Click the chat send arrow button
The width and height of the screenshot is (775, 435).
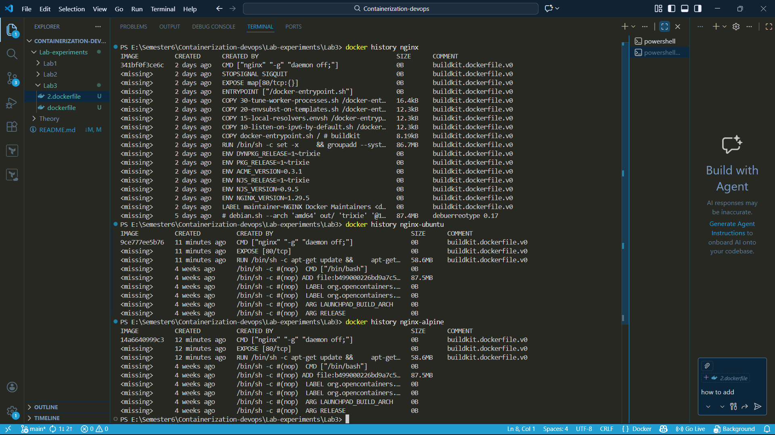(x=758, y=406)
